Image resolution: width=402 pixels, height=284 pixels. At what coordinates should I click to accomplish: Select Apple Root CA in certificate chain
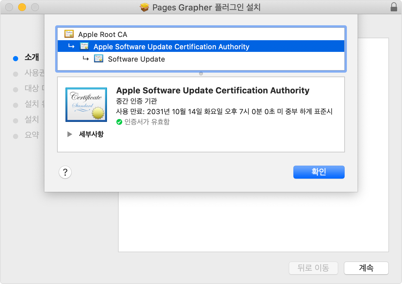coord(201,34)
